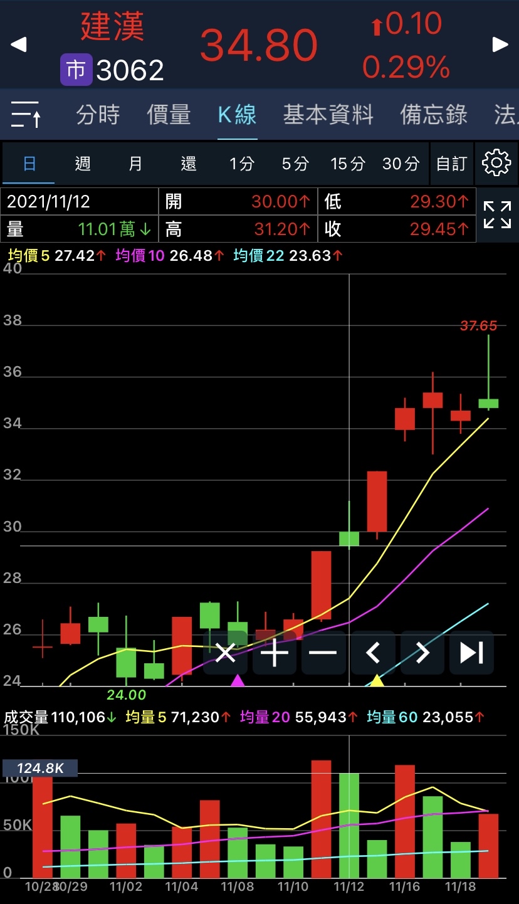Viewport: 519px width, 904px height.
Task: Select 5分 minute interval
Action: click(x=295, y=164)
